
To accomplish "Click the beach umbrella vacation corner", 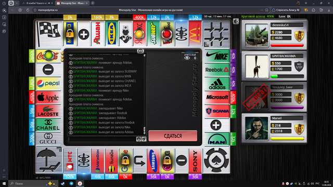I will point(49,161).
